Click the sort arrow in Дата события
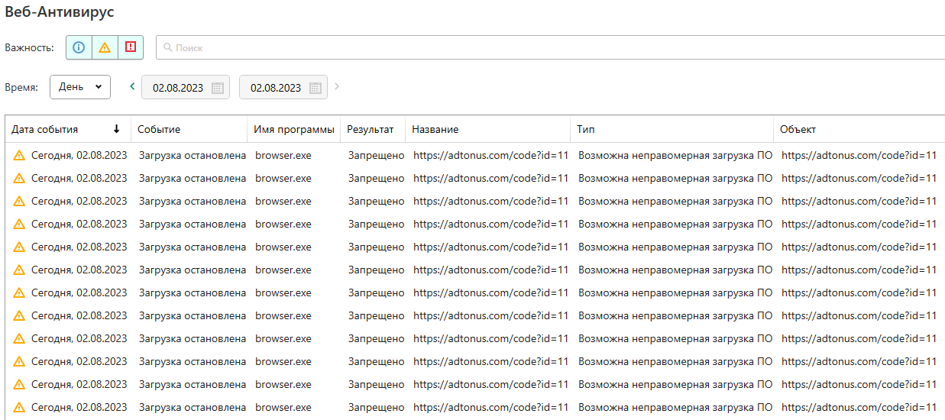The image size is (945, 420). click(117, 129)
